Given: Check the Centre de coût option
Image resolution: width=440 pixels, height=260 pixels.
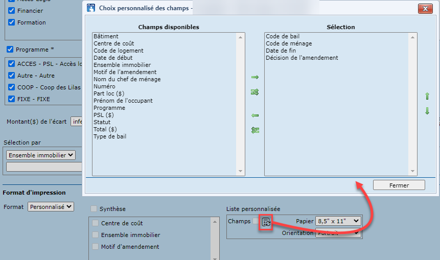Looking at the screenshot, I should [x=96, y=223].
